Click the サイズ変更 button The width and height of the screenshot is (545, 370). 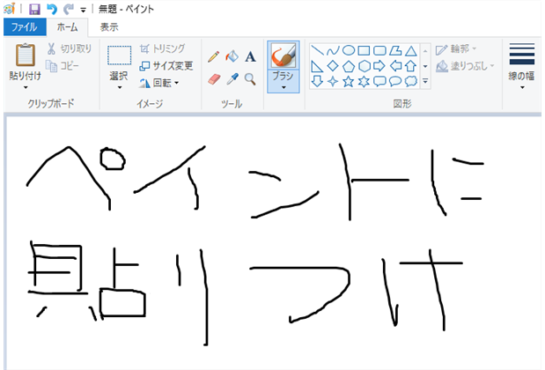(x=166, y=66)
